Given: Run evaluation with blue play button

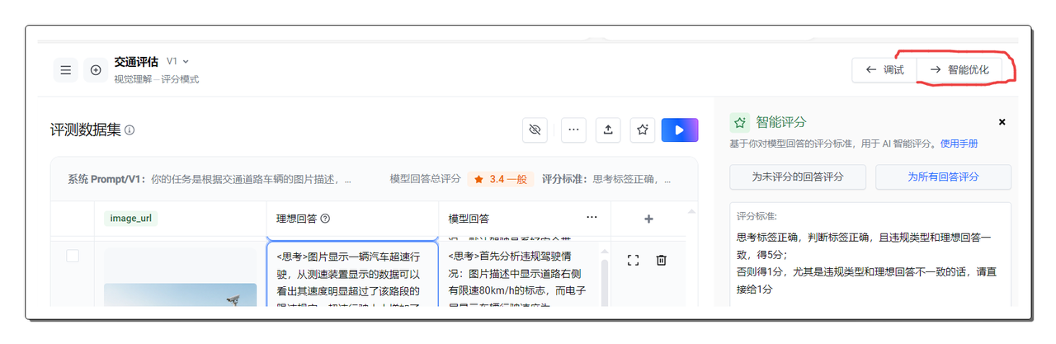Looking at the screenshot, I should click(680, 130).
